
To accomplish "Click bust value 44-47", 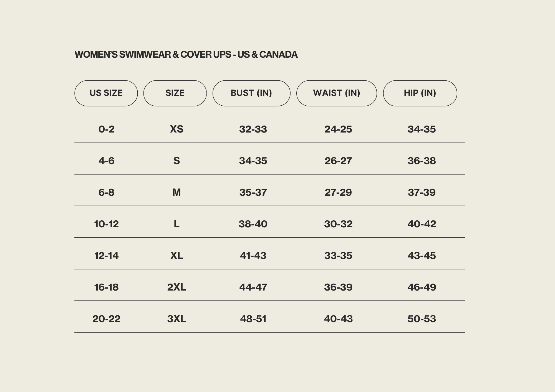I will click(x=253, y=287).
